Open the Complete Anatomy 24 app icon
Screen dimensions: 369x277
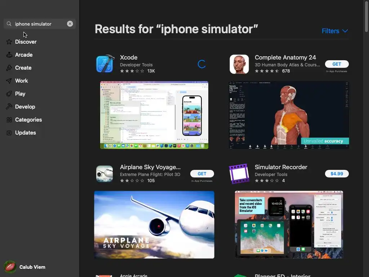pyautogui.click(x=239, y=64)
